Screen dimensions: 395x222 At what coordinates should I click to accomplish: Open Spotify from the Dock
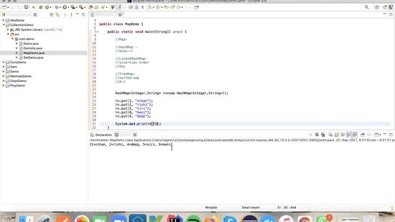(193, 218)
